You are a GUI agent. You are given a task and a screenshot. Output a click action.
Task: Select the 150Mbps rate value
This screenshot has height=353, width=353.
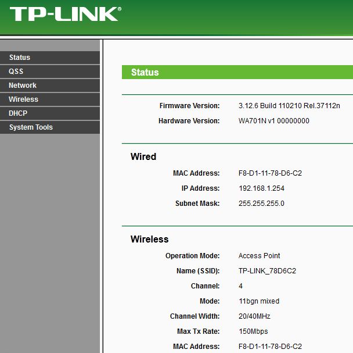coord(253,331)
